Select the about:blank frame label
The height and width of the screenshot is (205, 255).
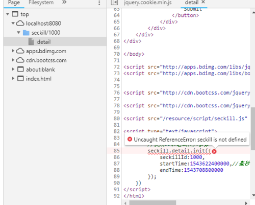tap(40, 70)
